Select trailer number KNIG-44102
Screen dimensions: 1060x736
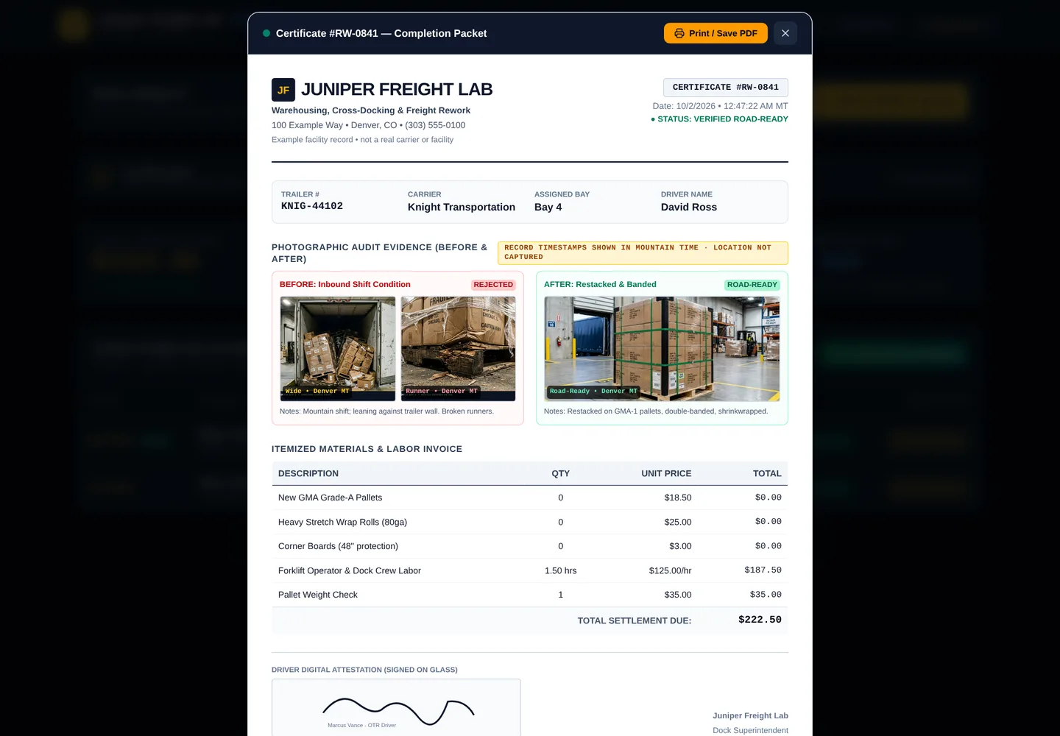(312, 206)
